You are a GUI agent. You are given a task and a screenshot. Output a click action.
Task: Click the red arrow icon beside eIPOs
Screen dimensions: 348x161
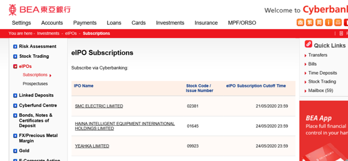15,66
